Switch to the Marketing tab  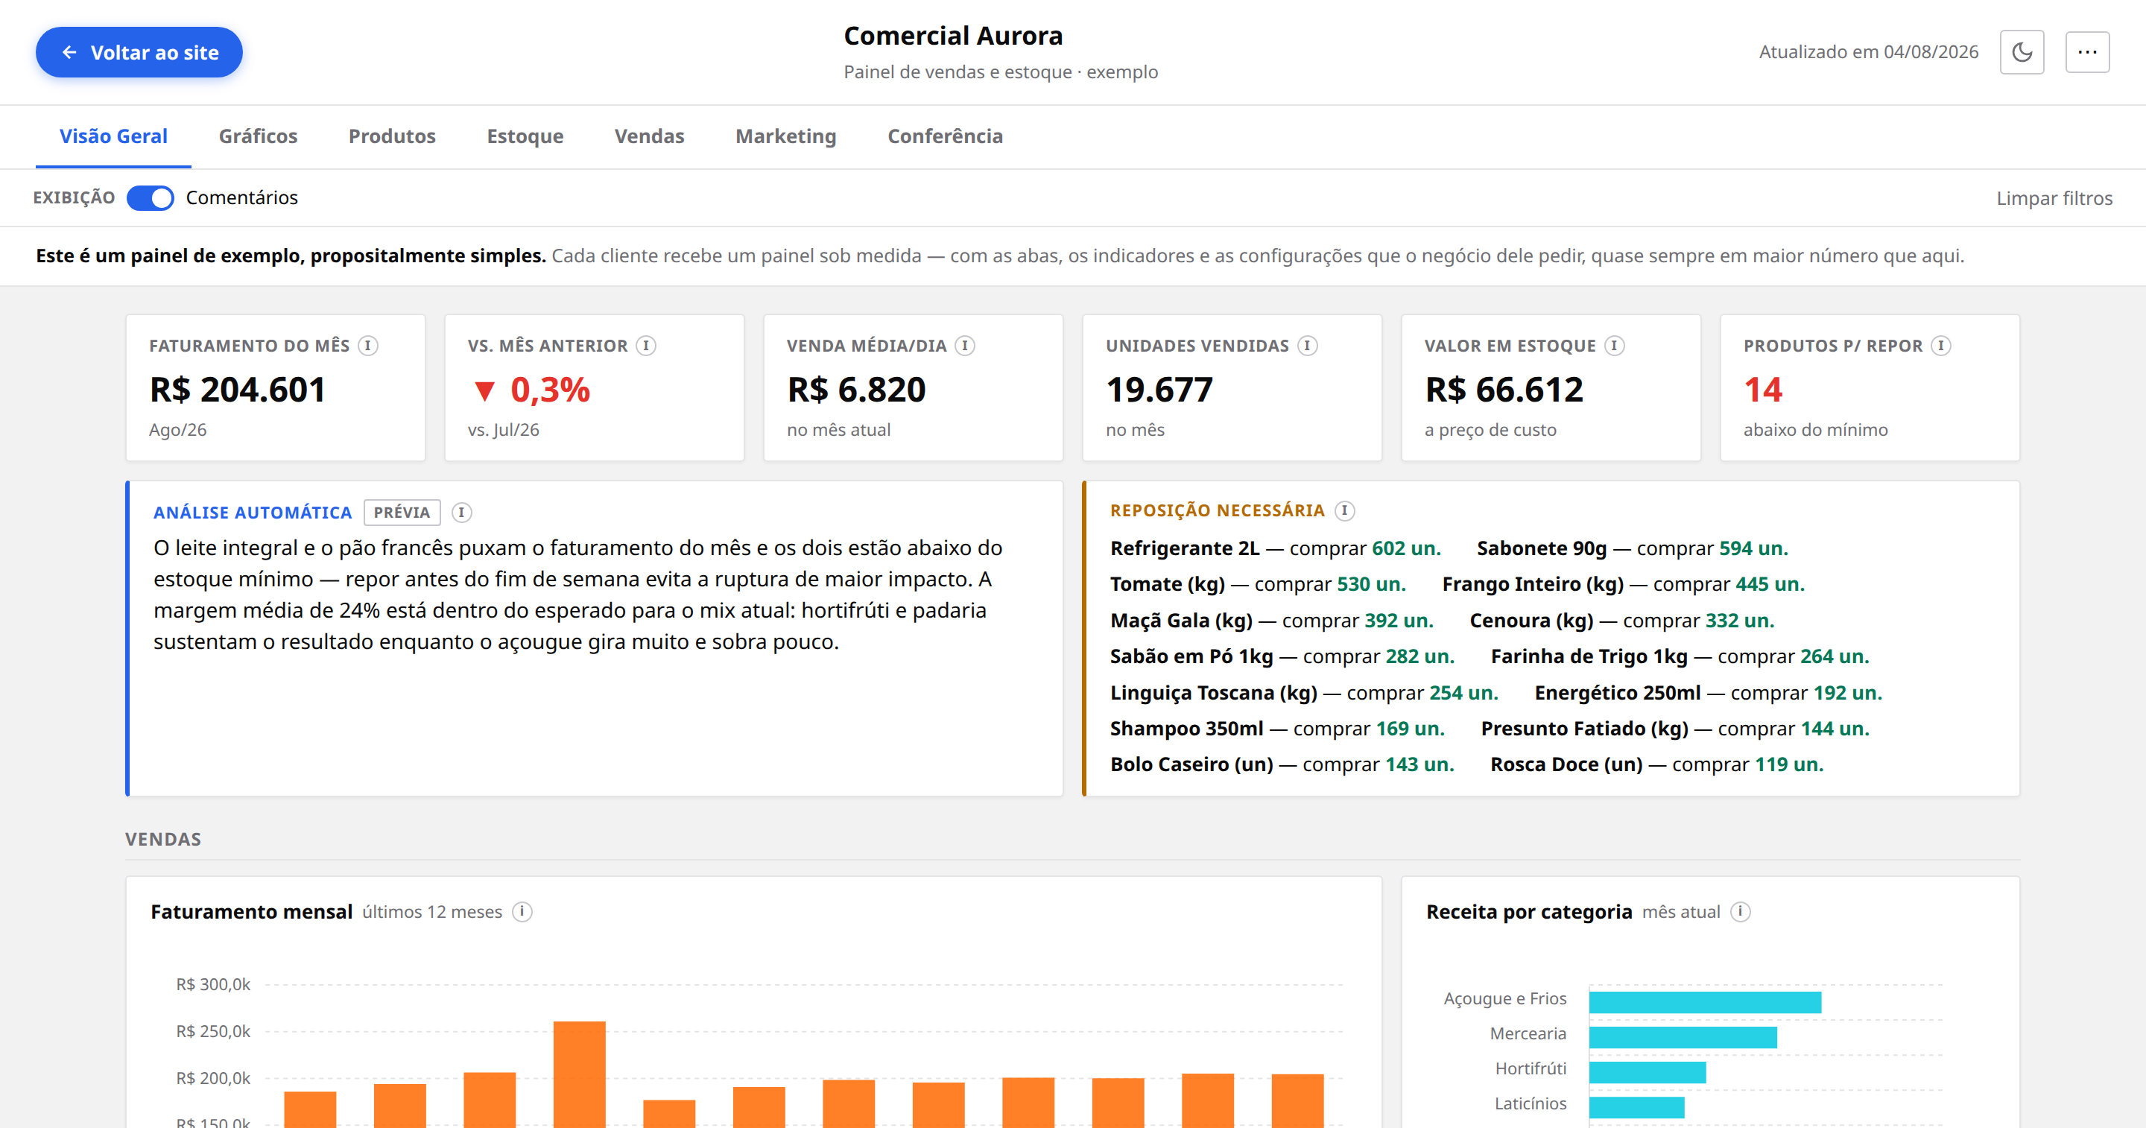pyautogui.click(x=785, y=136)
